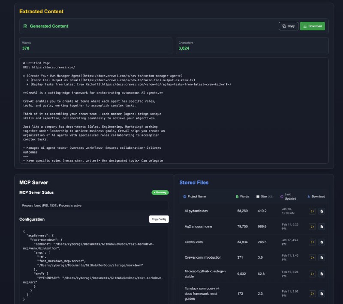Click the globe icon next to Project Name header
The image size is (343, 304).
pos(184,197)
